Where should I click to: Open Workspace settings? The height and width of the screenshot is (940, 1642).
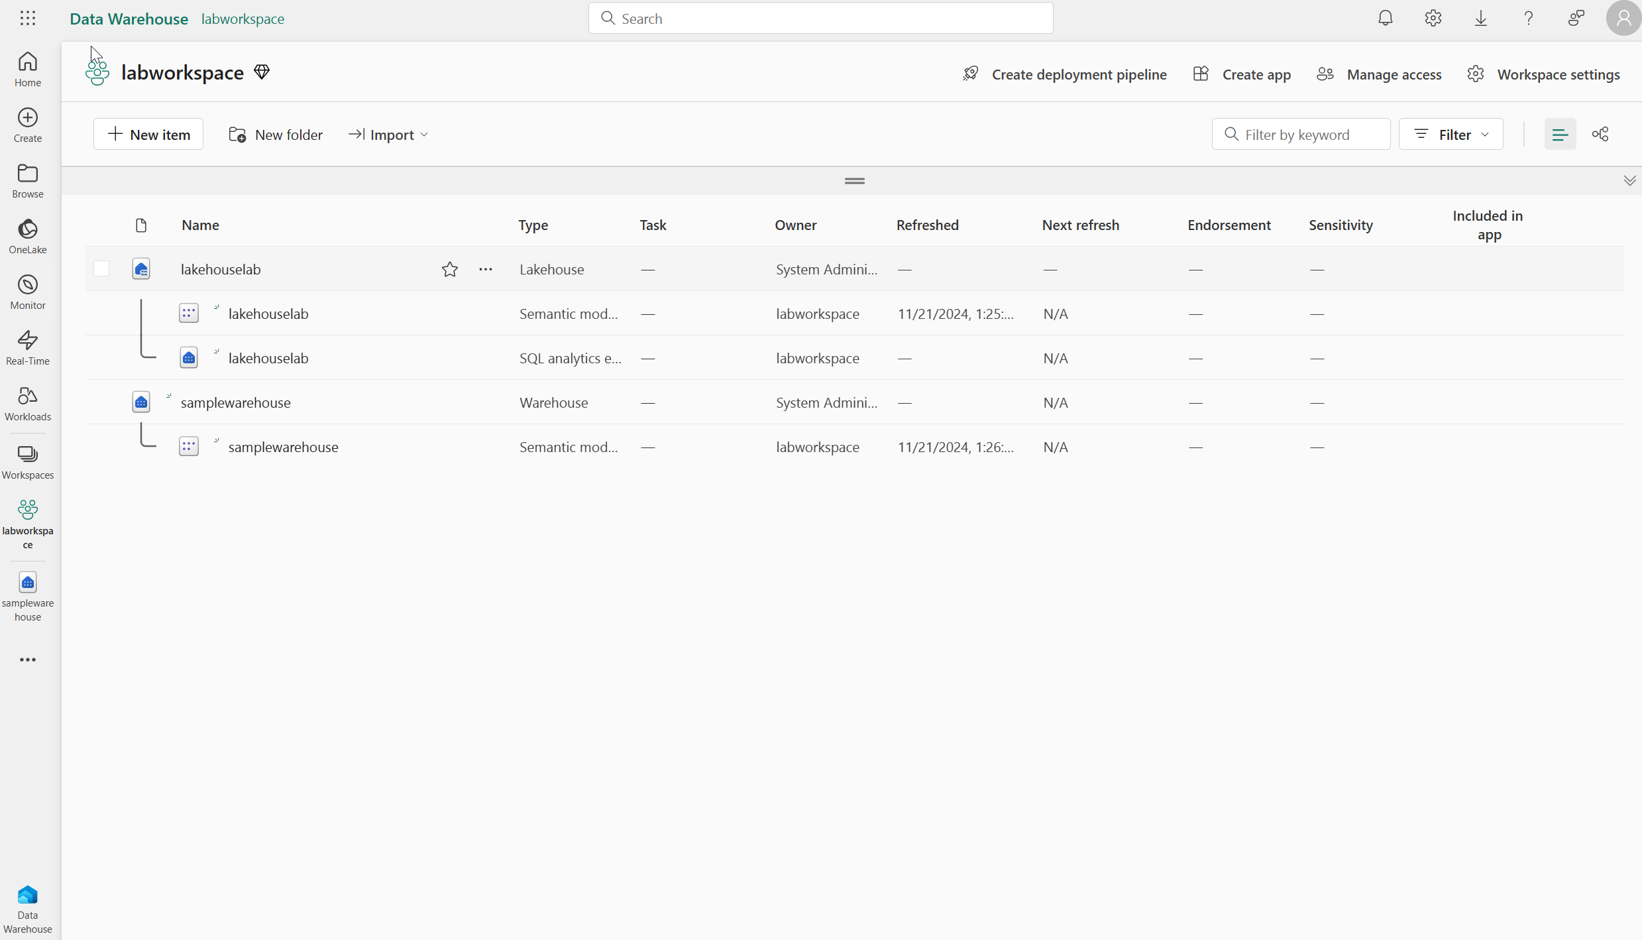pyautogui.click(x=1543, y=74)
